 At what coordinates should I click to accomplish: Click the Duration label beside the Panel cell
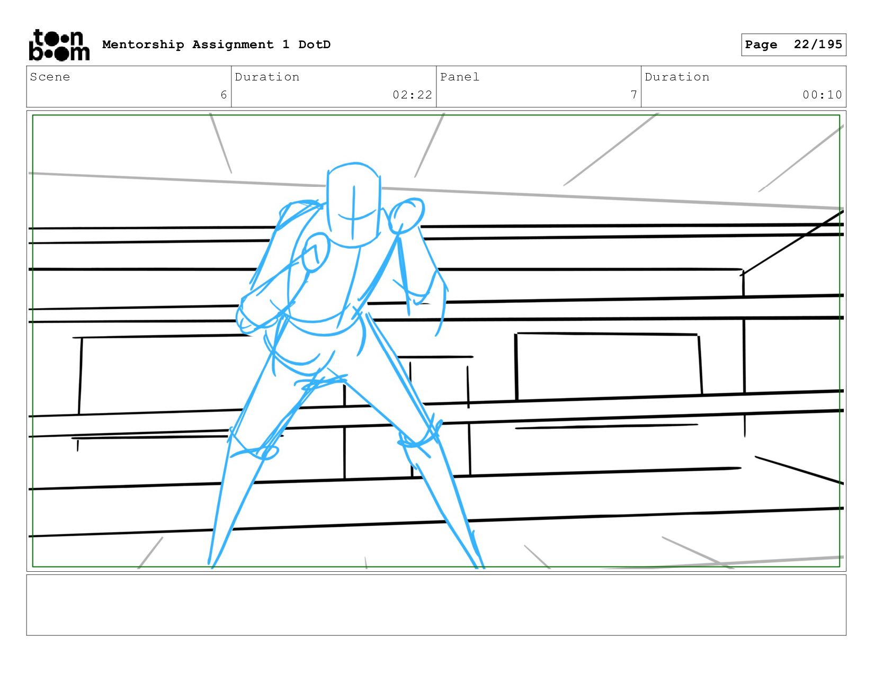pos(677,77)
